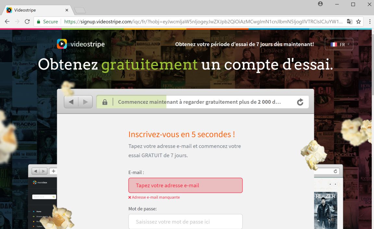Click the moviebox logo in small window
The height and width of the screenshot is (229, 374).
pos(40,182)
